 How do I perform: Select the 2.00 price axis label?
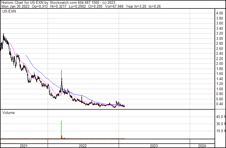[x=219, y=64]
